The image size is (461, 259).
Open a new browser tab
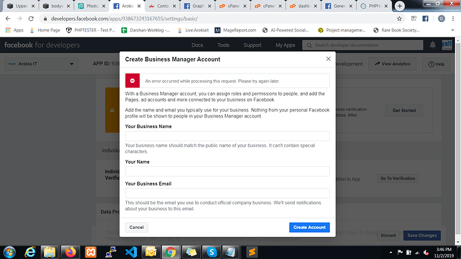(400, 6)
